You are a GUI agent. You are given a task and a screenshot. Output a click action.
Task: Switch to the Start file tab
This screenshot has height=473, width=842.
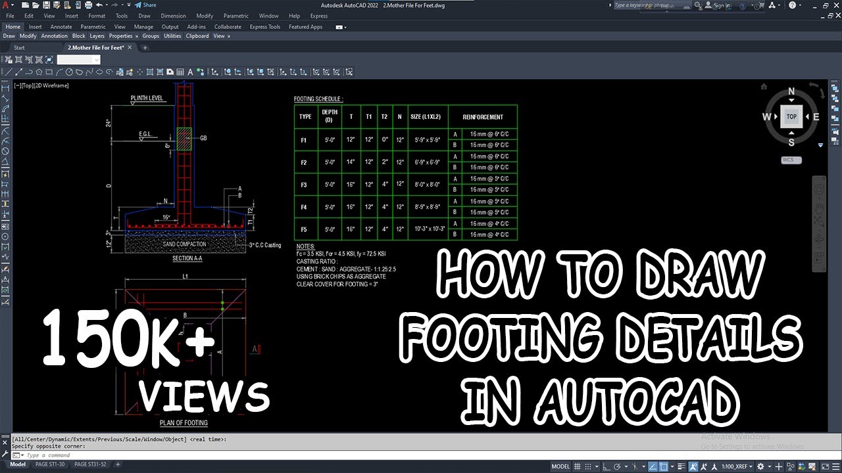[x=19, y=47]
